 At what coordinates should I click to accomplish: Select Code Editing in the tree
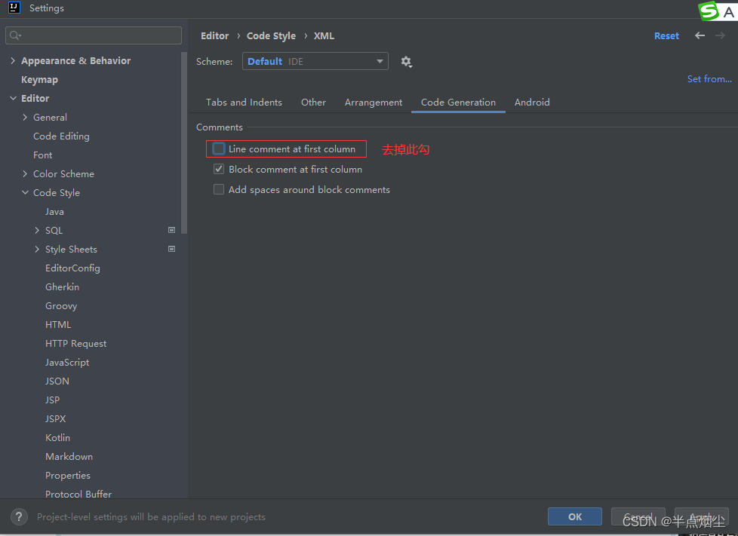pos(61,136)
